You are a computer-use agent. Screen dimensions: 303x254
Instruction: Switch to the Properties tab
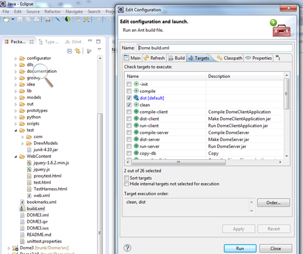[259, 58]
